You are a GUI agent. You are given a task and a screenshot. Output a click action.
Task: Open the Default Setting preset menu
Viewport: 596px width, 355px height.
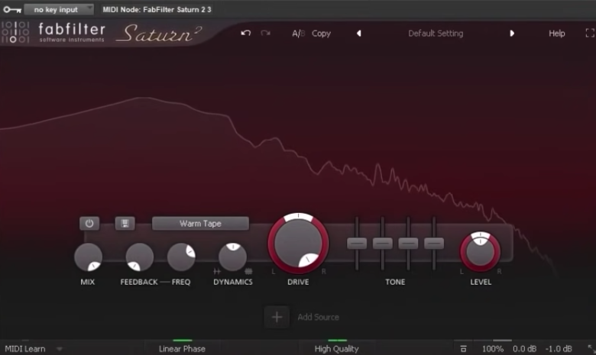point(436,34)
